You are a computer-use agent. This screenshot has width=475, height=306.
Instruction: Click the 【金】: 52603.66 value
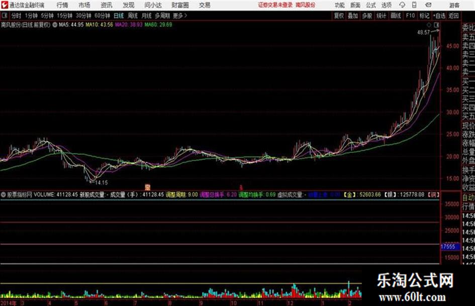pos(362,194)
